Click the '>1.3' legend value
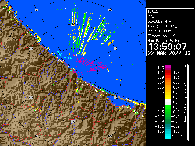Viewport: 195px width, 146px height. pos(160,68)
